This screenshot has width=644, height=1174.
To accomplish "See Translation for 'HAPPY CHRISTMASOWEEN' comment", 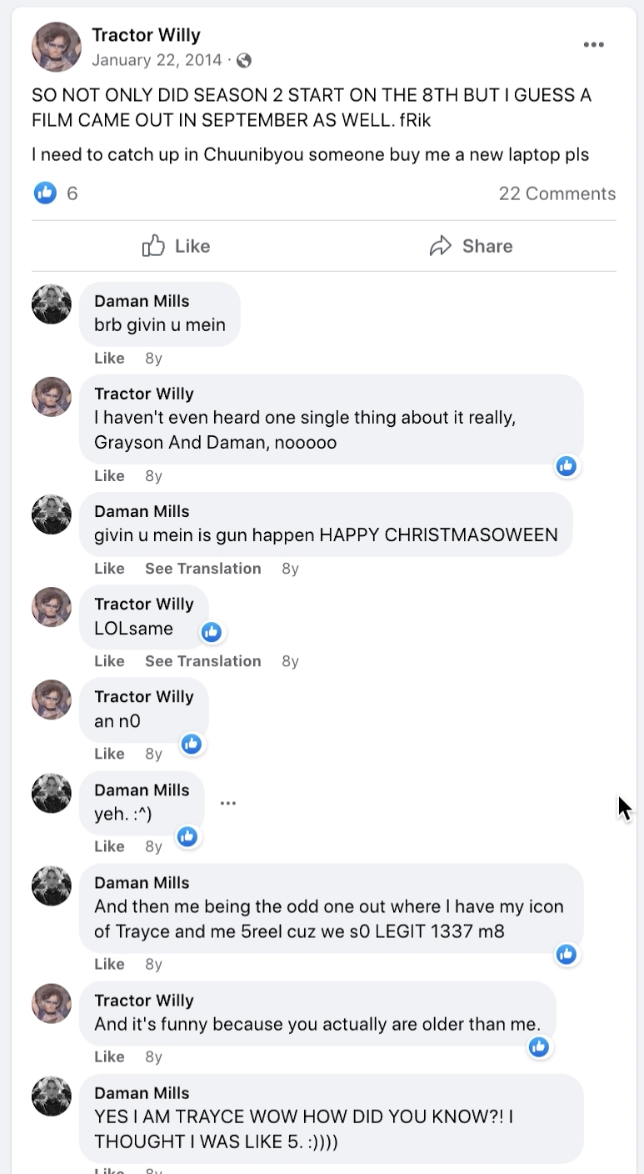I will (203, 569).
